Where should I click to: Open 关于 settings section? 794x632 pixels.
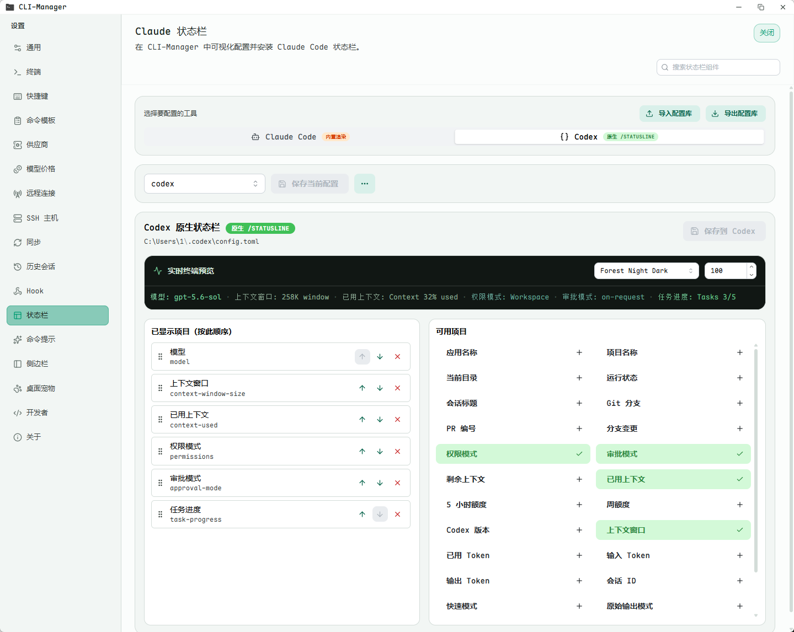tap(57, 437)
